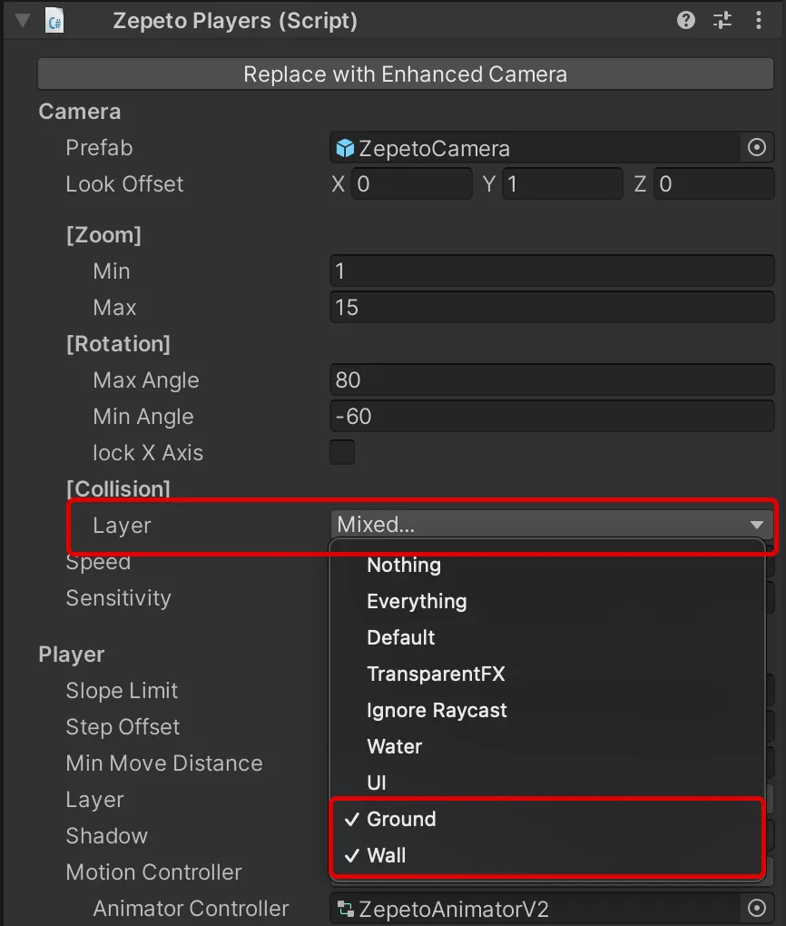The image size is (786, 926).
Task: Click the C# script icon in header
Action: (54, 21)
